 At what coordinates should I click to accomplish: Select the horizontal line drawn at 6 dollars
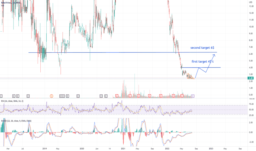pyautogui.click(x=123, y=52)
